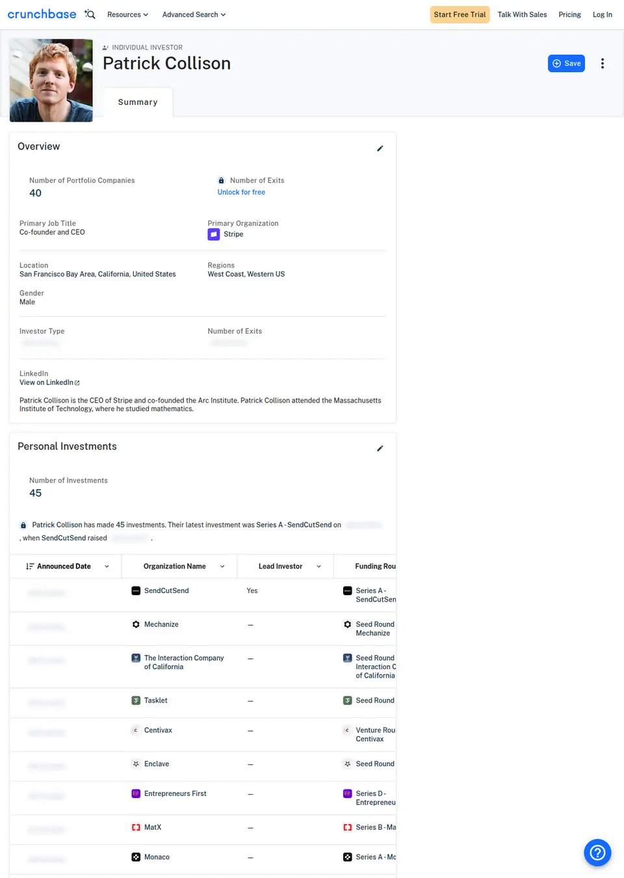Click the Mechanize company logo icon

pyautogui.click(x=136, y=624)
